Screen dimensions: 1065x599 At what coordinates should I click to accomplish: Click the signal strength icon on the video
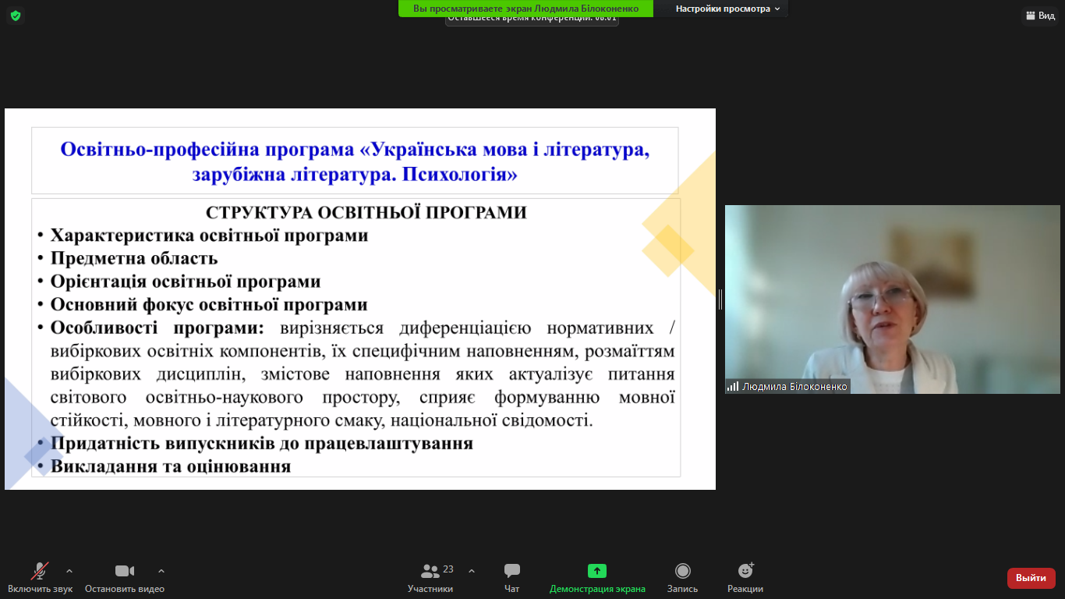click(x=733, y=387)
